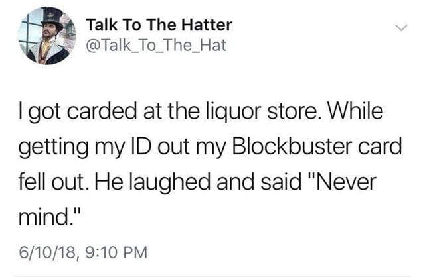This screenshot has width=425, height=277.
Task: Select the final word mind. in tweet
Action: point(50,217)
